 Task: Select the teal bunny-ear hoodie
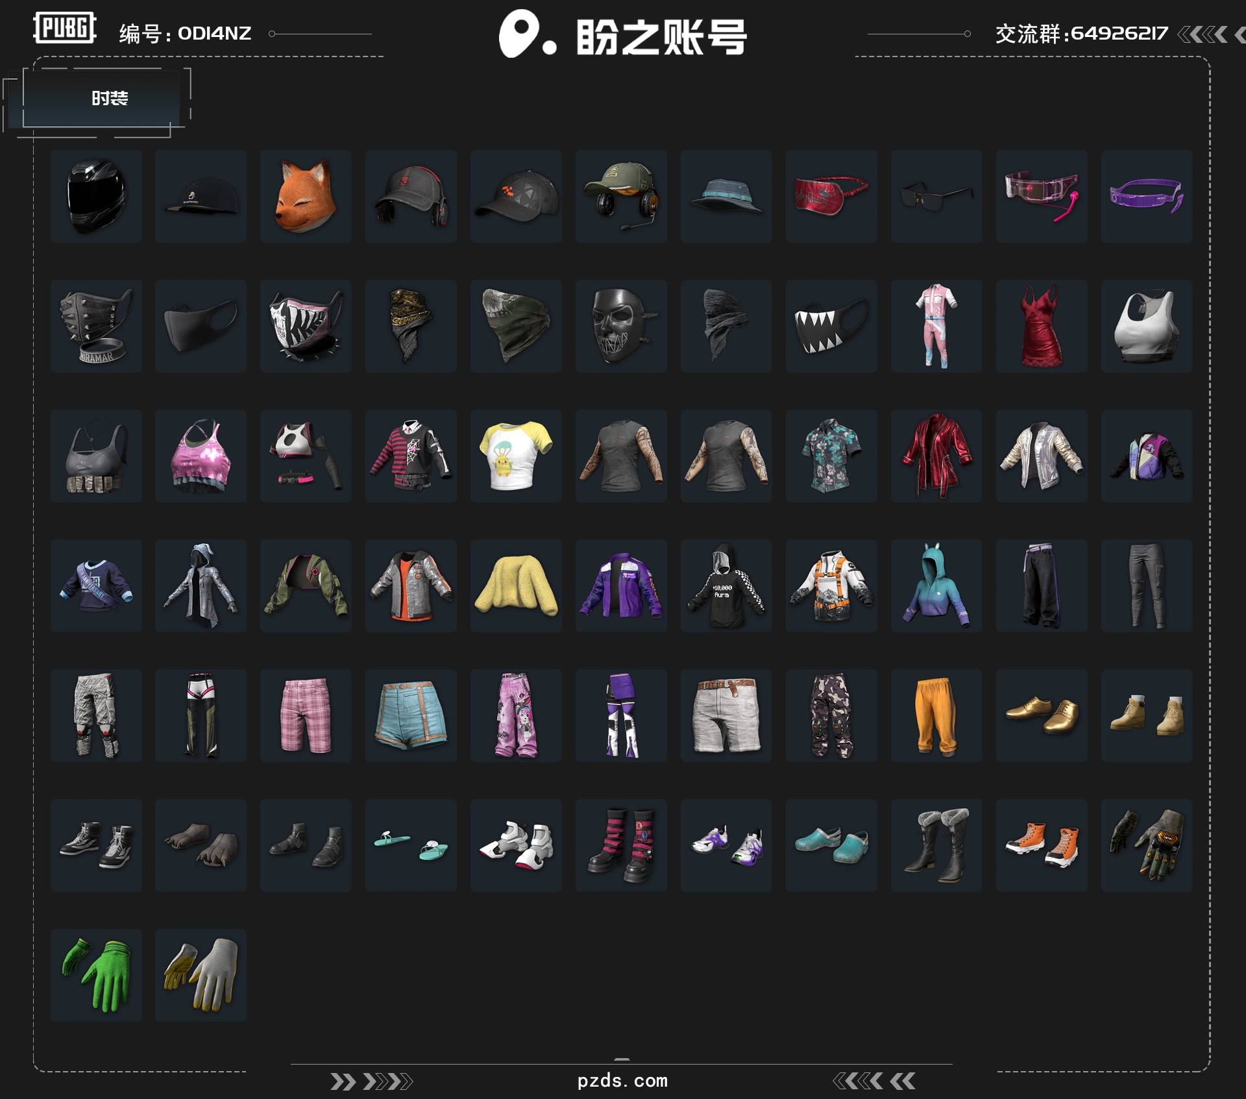pos(936,586)
